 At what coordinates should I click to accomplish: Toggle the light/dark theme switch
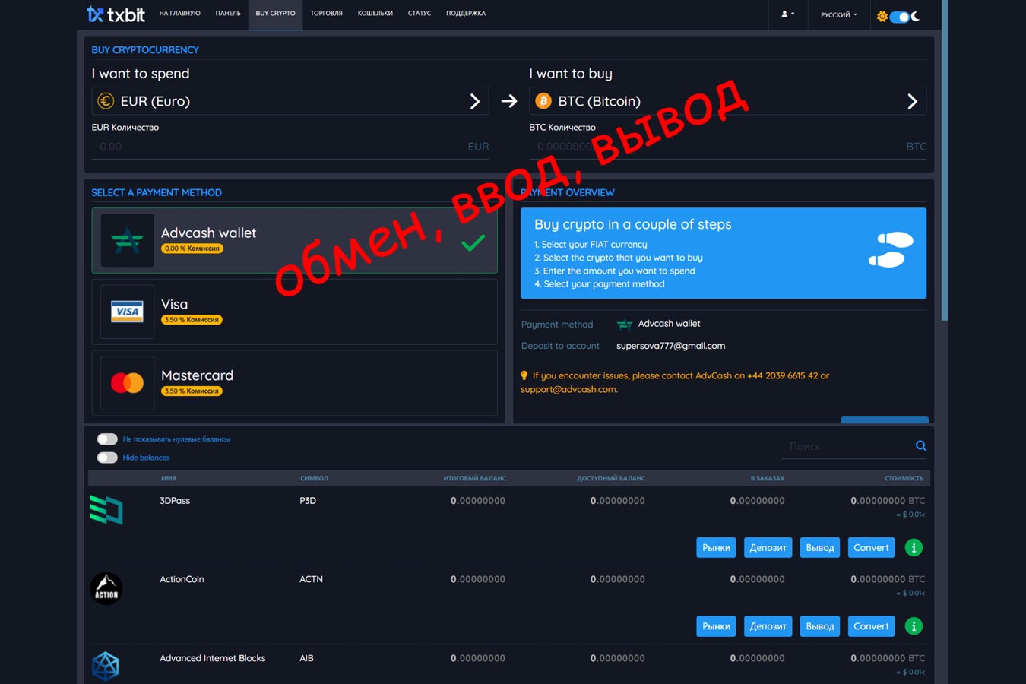899,17
